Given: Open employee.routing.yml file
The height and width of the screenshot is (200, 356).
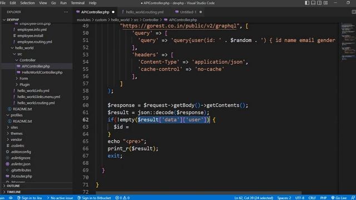Looking at the screenshot, I should [34, 42].
